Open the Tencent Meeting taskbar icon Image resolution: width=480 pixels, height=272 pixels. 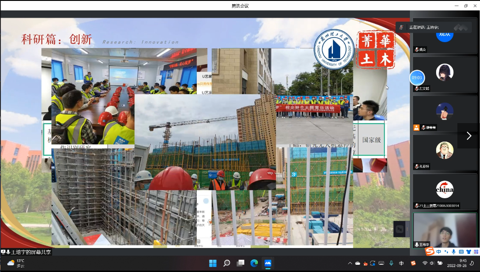[267, 263]
